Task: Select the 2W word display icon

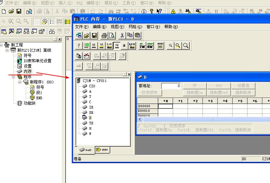Action: [142, 46]
